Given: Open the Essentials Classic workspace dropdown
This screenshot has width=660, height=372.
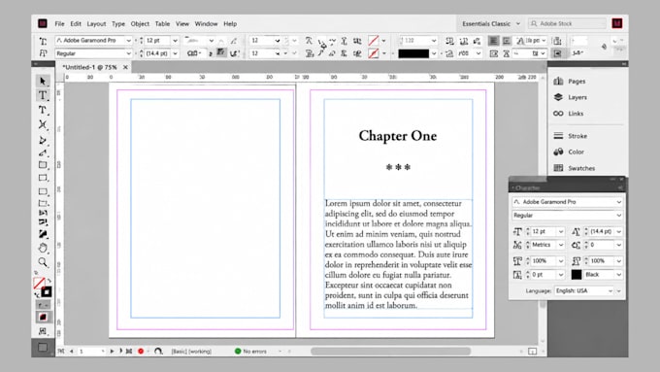Looking at the screenshot, I should (491, 23).
